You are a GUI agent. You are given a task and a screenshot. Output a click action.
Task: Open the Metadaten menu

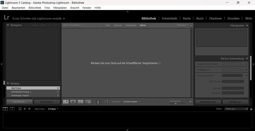point(60,8)
